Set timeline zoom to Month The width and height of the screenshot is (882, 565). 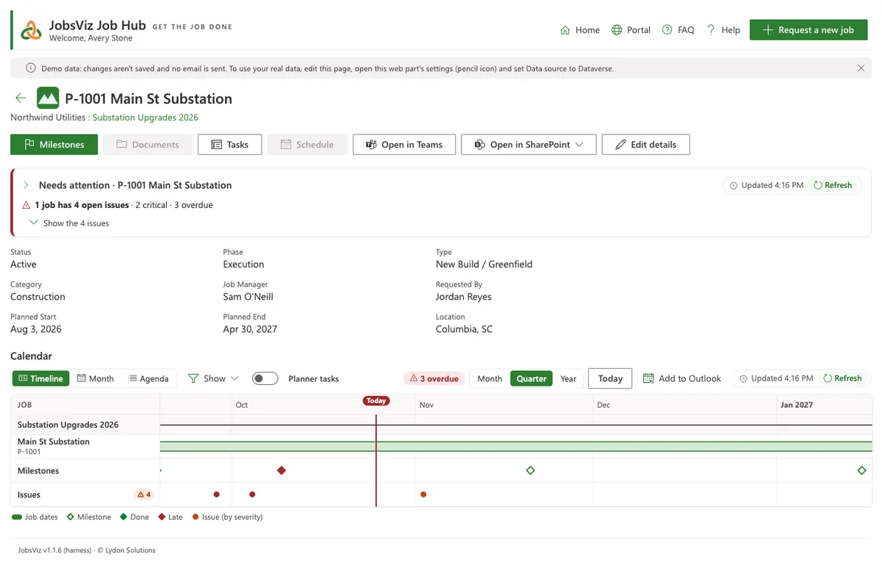point(490,378)
